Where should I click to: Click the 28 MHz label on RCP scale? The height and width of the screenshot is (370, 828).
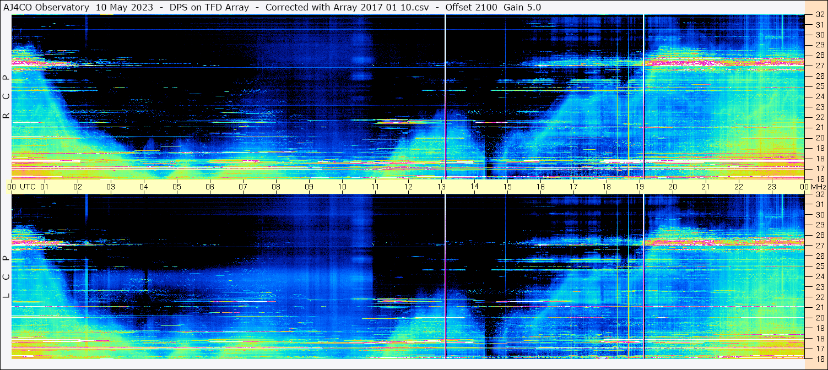pos(819,55)
